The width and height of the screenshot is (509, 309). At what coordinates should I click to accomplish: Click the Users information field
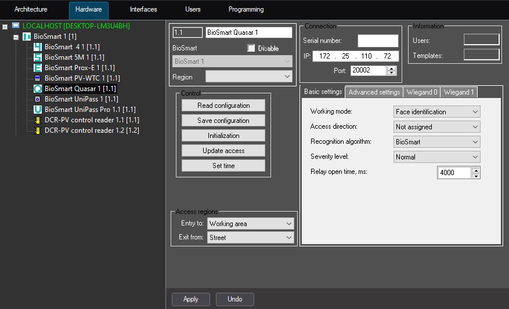coord(481,39)
